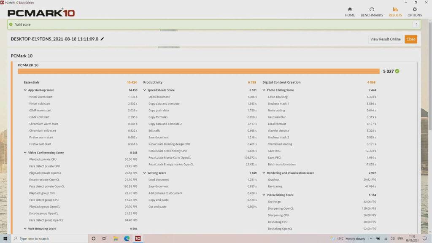
Task: Click the battery icon in system tray
Action: pos(378,239)
